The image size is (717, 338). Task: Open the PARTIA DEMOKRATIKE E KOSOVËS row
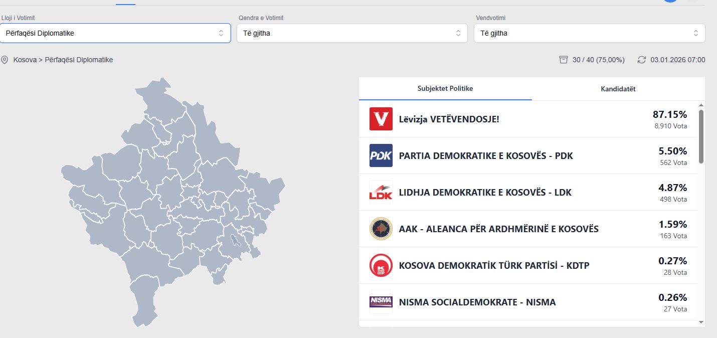(485, 155)
